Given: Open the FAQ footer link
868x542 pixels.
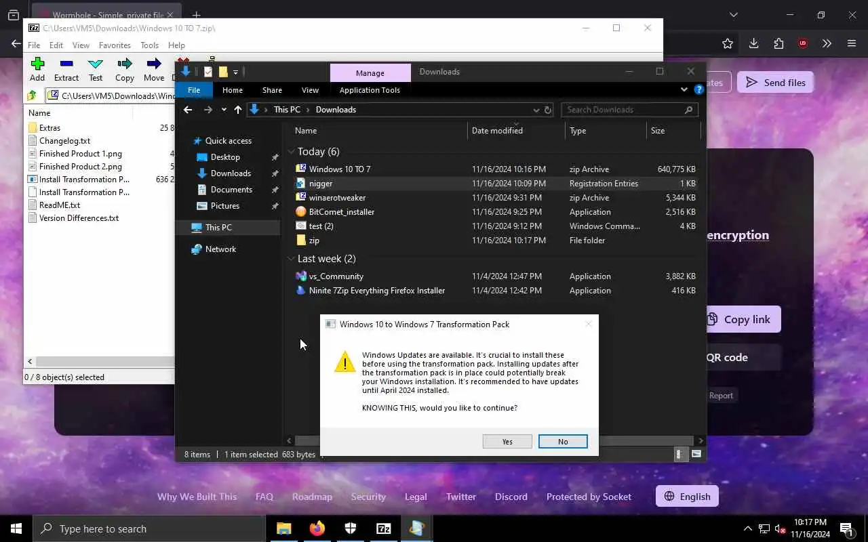Looking at the screenshot, I should point(264,497).
